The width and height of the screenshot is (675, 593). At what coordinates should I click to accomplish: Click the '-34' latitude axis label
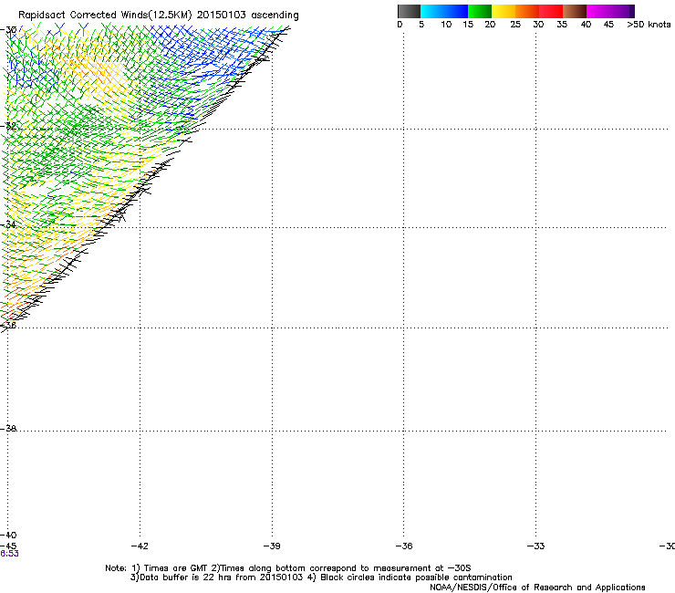point(8,224)
